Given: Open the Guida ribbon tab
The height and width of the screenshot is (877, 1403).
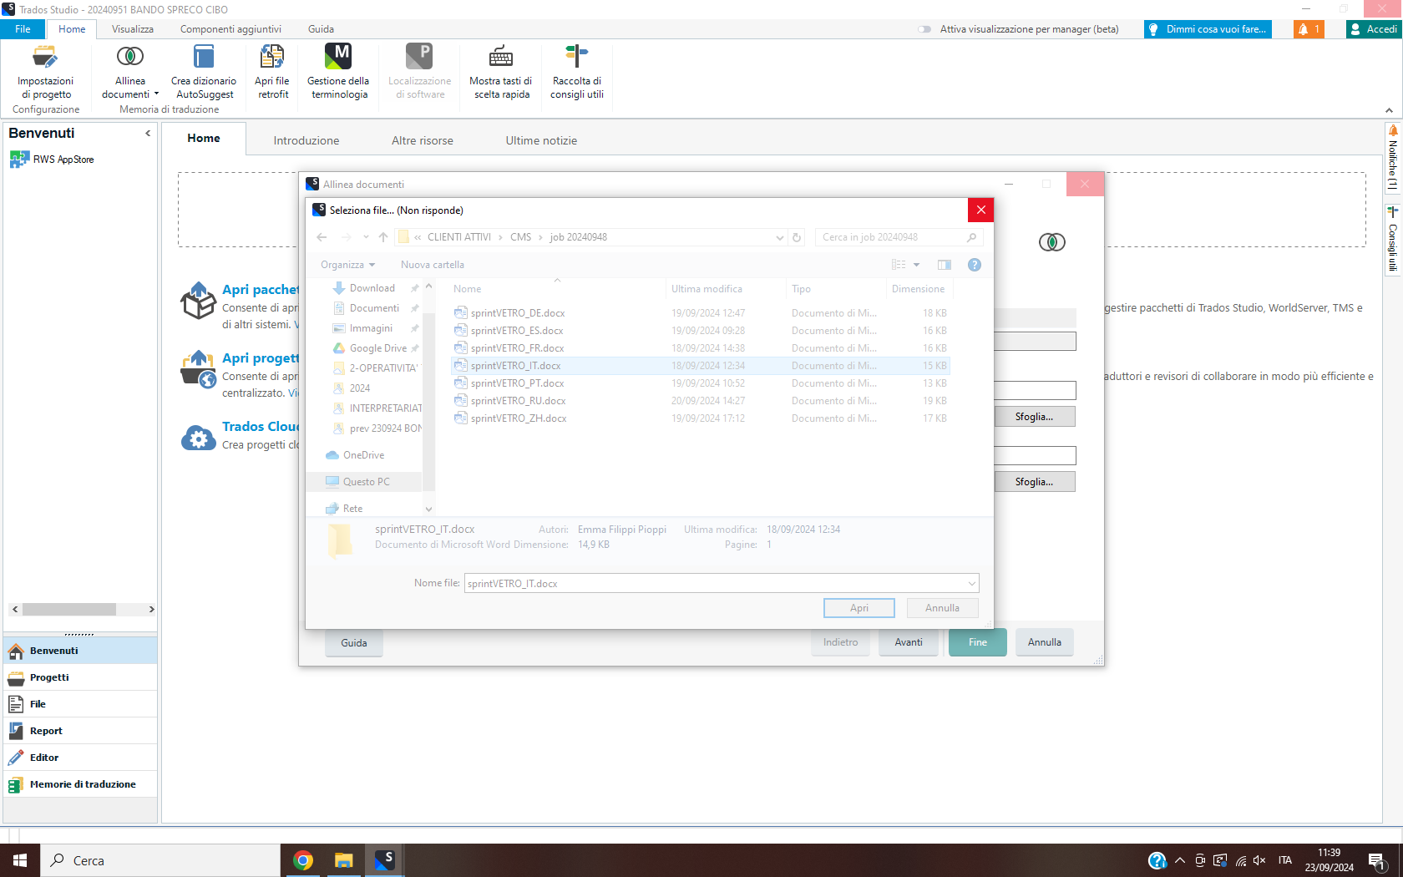Looking at the screenshot, I should (x=321, y=29).
